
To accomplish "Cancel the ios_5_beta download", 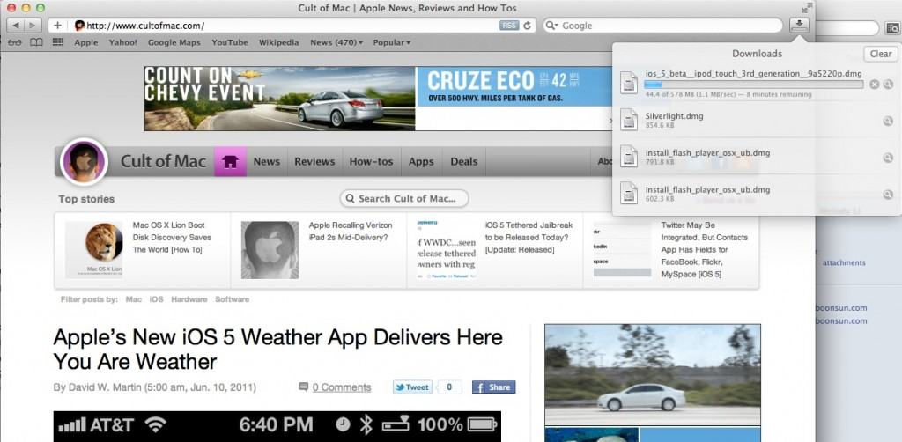I will (x=874, y=85).
